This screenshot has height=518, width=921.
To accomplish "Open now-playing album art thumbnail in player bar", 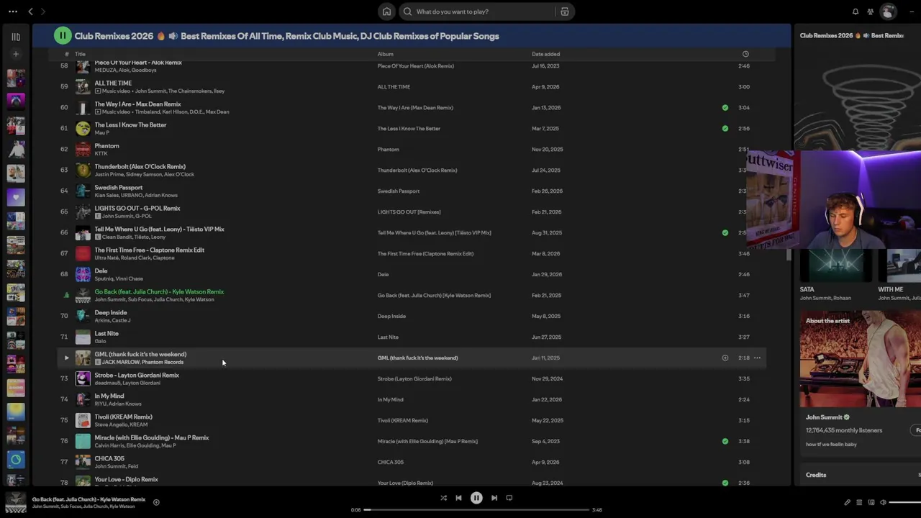I will click(16, 502).
